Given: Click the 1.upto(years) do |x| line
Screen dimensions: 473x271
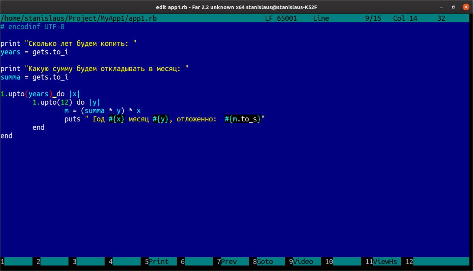Looking at the screenshot, I should [x=40, y=94].
